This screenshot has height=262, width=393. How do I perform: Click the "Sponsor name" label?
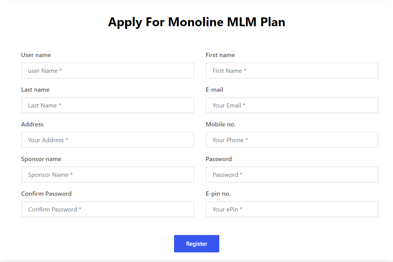41,159
